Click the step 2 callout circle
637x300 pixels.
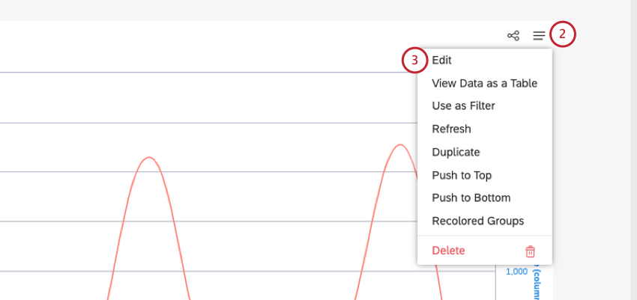click(563, 34)
